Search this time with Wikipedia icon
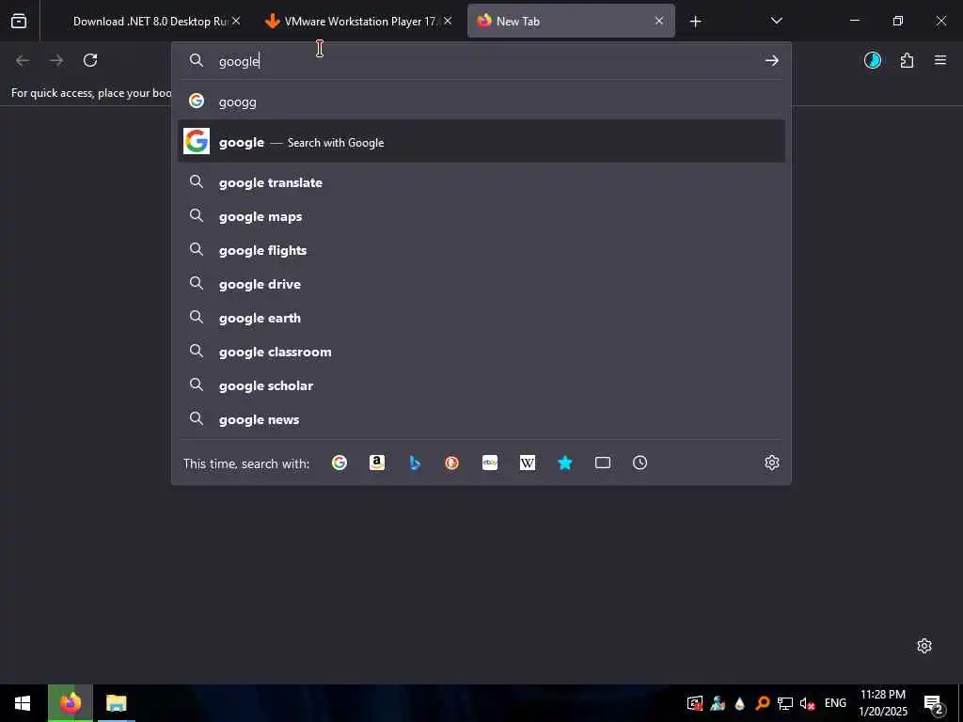This screenshot has height=722, width=963. [528, 463]
